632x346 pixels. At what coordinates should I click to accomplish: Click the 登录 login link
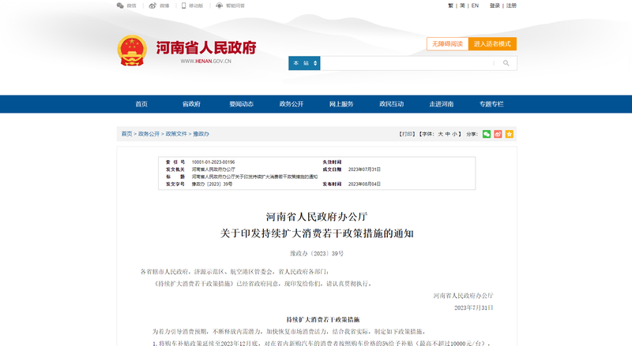click(495, 6)
